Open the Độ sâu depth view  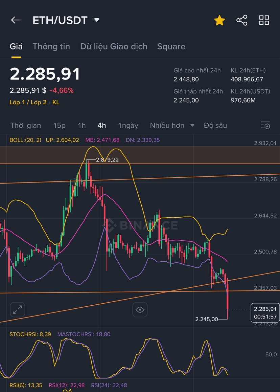click(215, 126)
